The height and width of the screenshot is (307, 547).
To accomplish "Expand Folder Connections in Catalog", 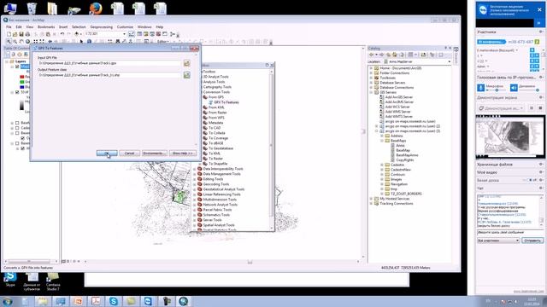I will [x=371, y=73].
